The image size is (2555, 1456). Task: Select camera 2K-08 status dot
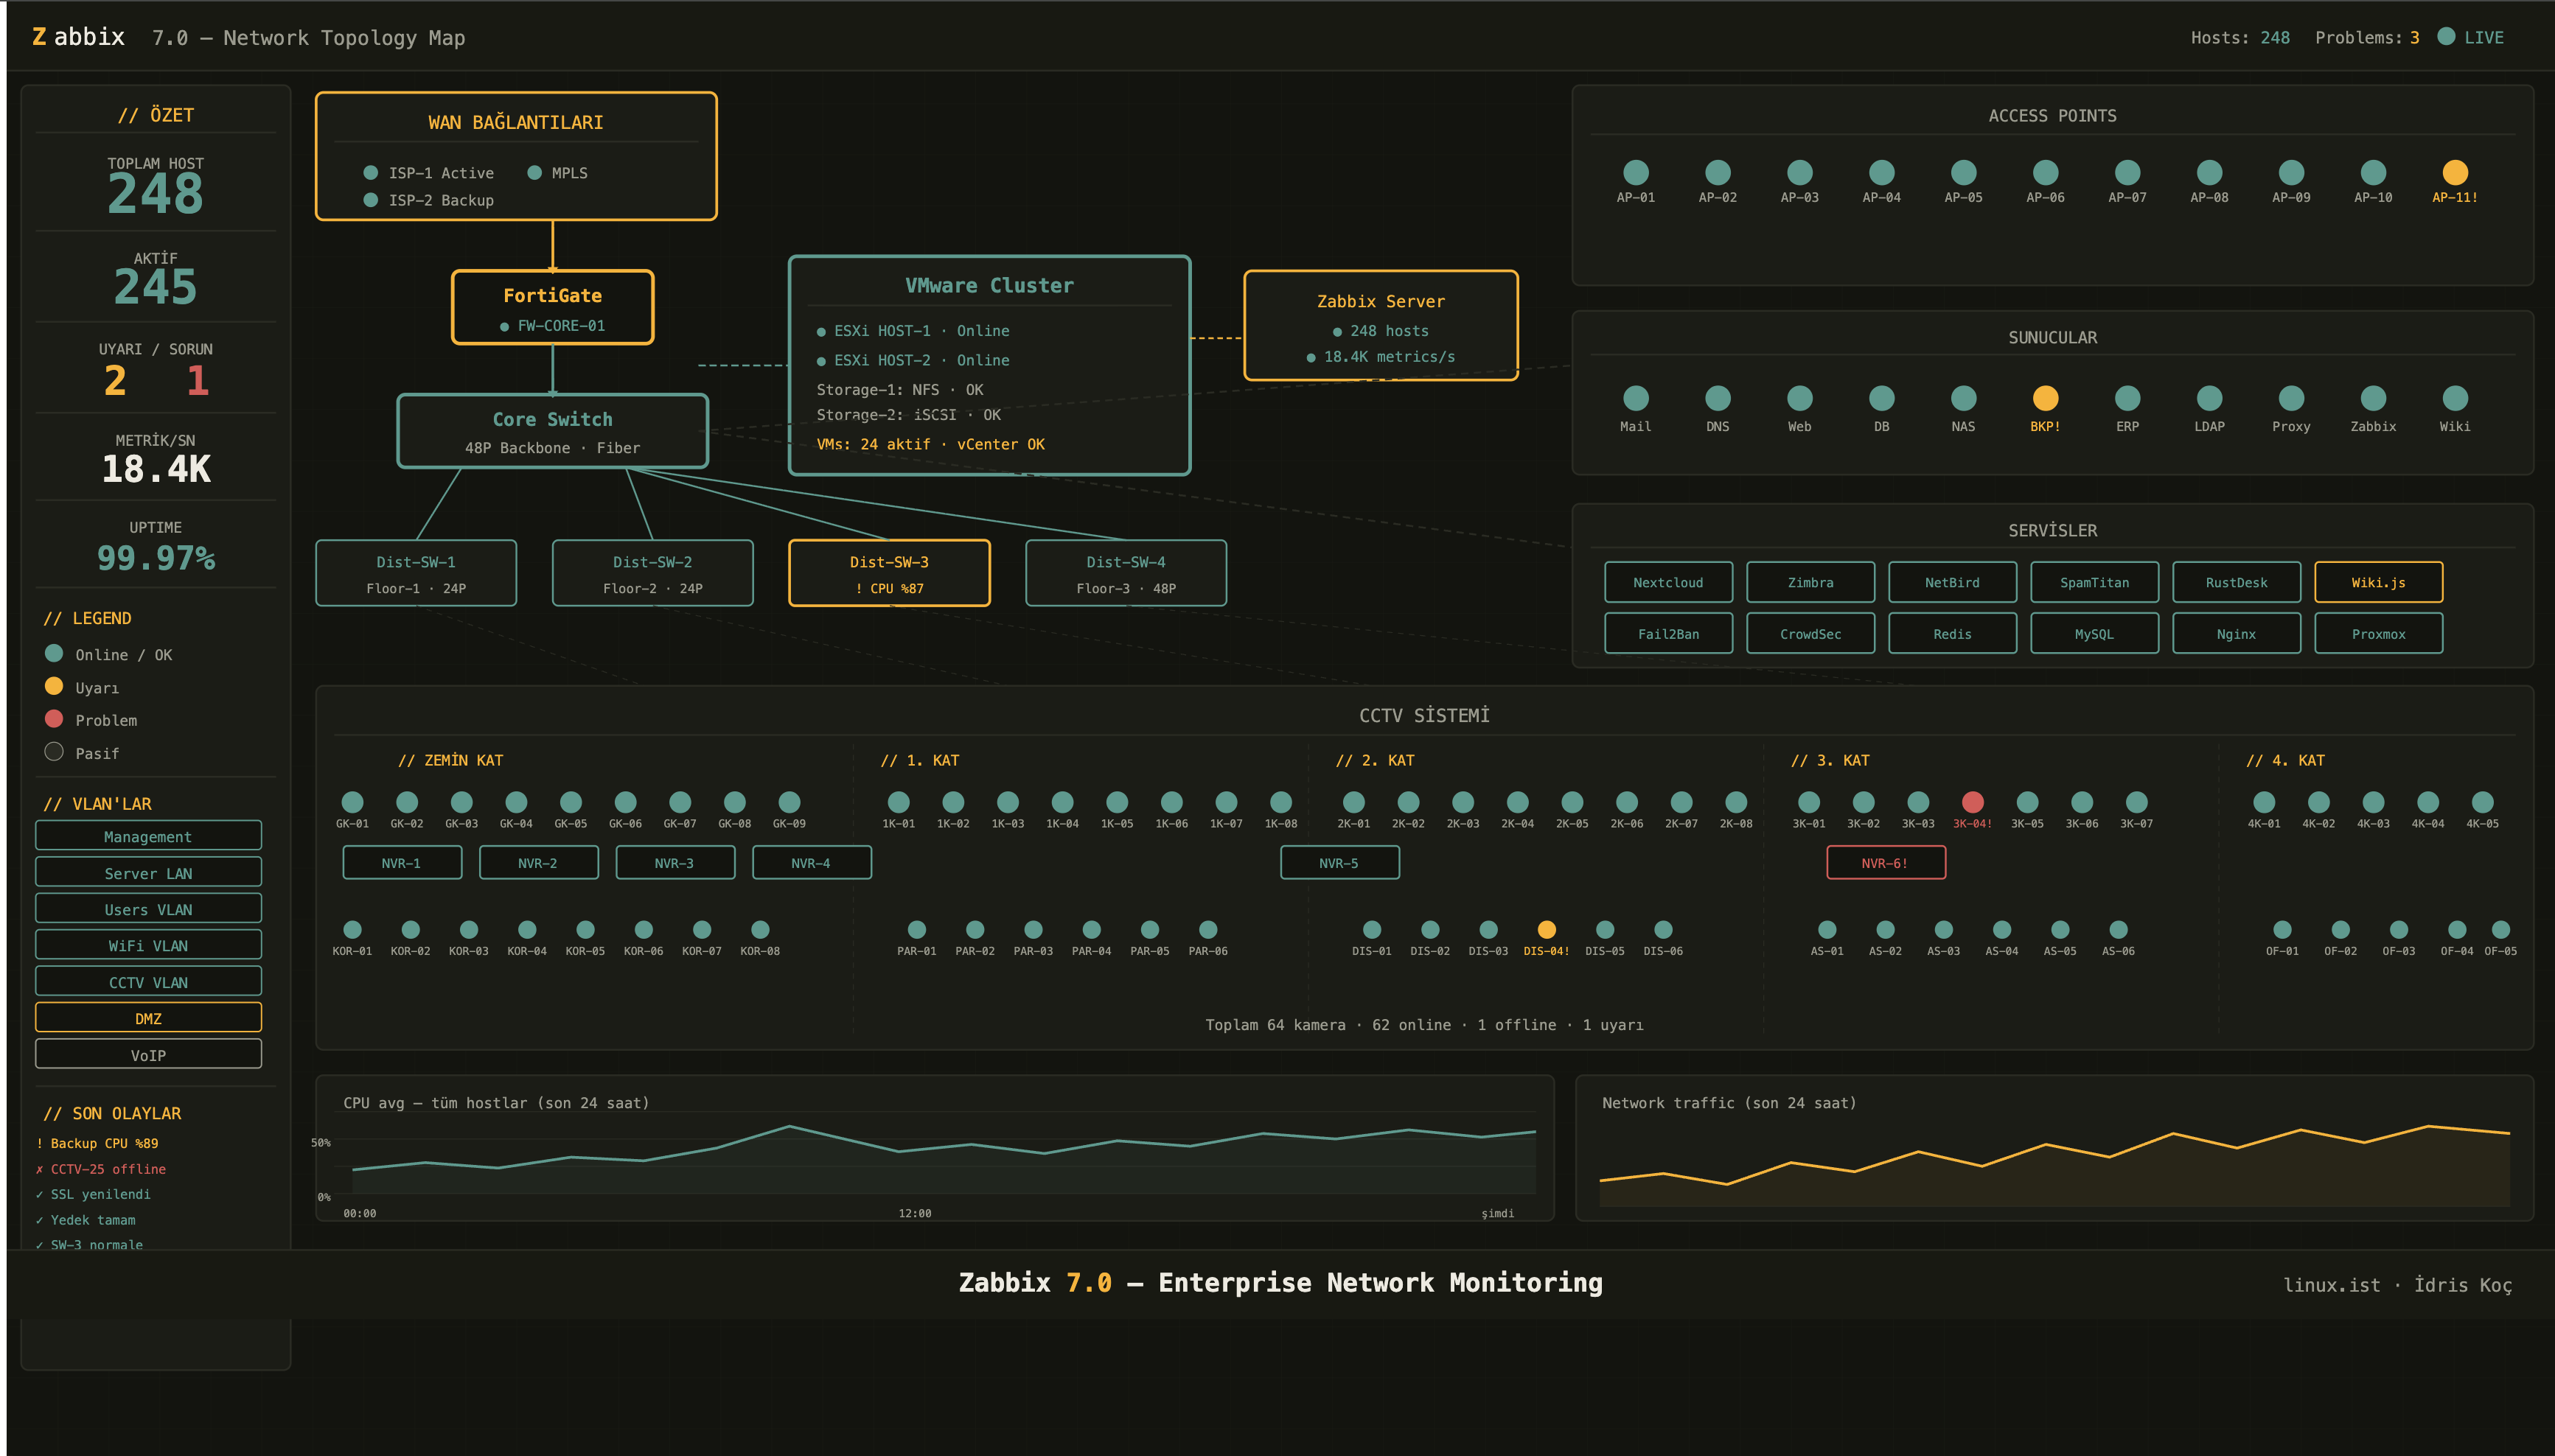[1737, 802]
